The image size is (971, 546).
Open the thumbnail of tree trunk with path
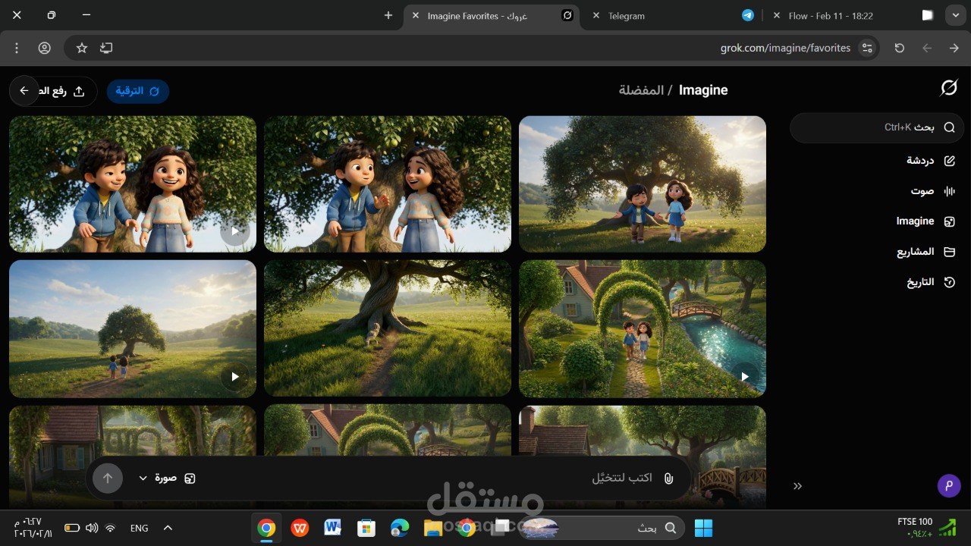click(x=387, y=328)
